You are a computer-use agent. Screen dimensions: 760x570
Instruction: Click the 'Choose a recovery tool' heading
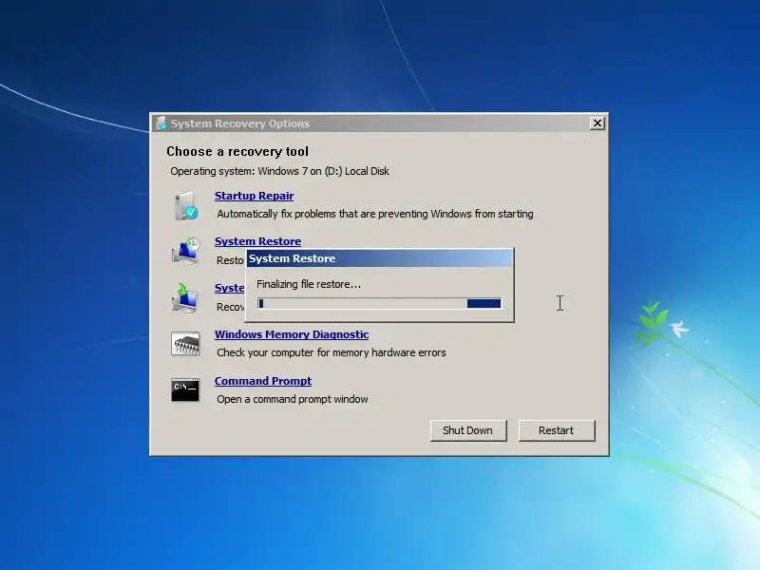pyautogui.click(x=237, y=152)
